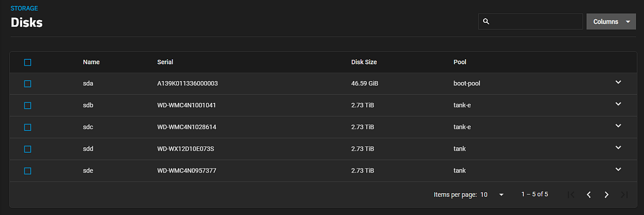Click the search magnifier icon
The height and width of the screenshot is (215, 644).
tap(486, 22)
